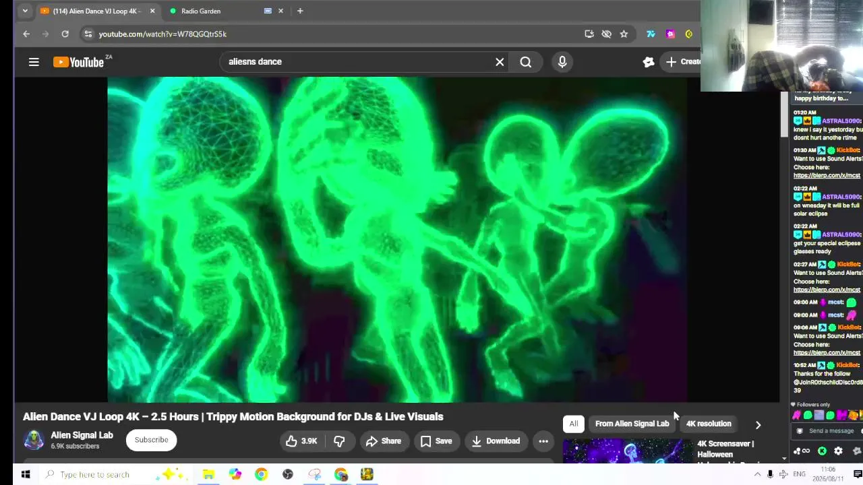Click the Alien Dance video player
Screen dimensions: 863x485
tap(397, 239)
